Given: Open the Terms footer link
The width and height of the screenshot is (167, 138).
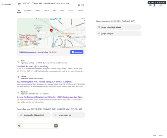Looking at the screenshot, I should pyautogui.click(x=154, y=136).
